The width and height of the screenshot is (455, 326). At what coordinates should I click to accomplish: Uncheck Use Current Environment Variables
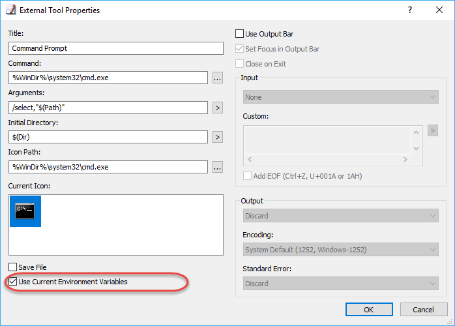13,282
